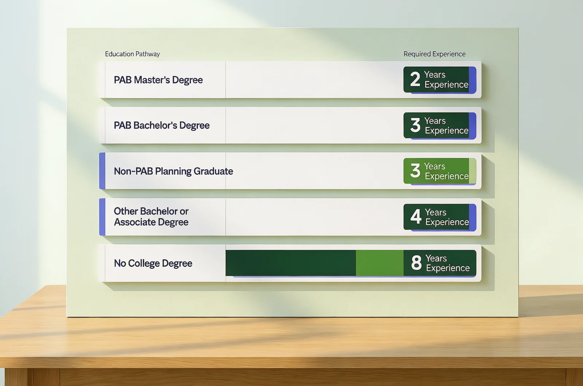Select the "PAB Master's Degree" row label

point(158,80)
